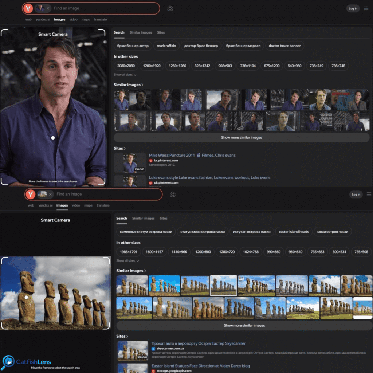The height and width of the screenshot is (373, 373).
Task: Click the Pinterest favicon beside uk.pinterest.com
Action: point(150,183)
